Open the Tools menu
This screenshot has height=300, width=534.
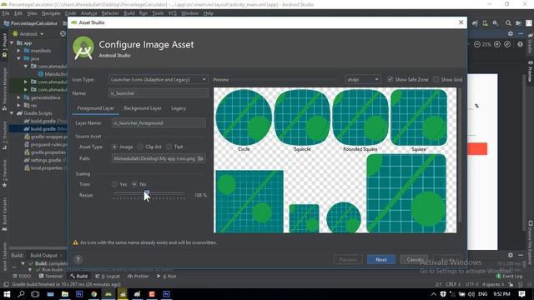(x=158, y=13)
